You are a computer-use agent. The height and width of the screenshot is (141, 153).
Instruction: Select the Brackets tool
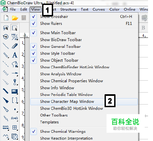click(15, 101)
